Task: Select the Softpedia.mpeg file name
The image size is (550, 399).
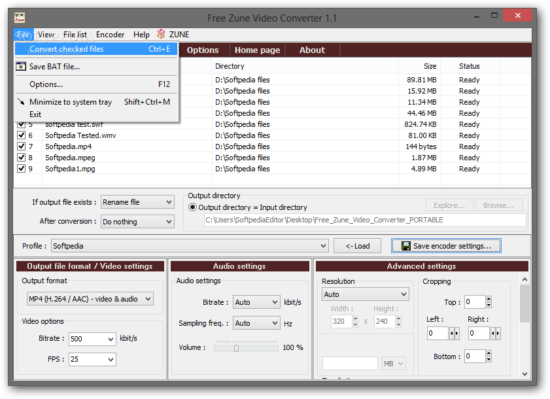Action: coord(70,158)
